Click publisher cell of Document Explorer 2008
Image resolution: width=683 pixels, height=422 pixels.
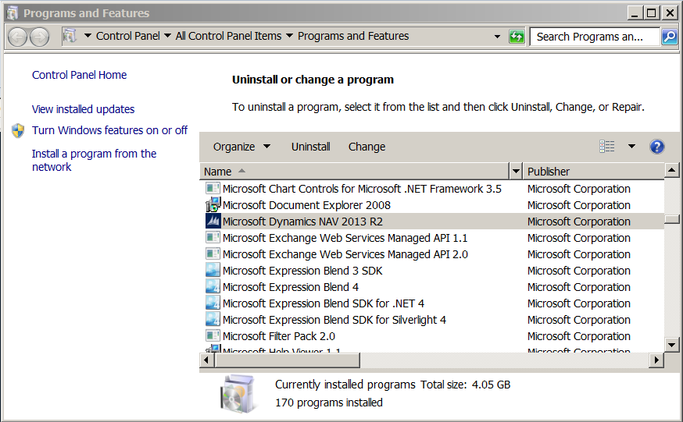coord(579,205)
